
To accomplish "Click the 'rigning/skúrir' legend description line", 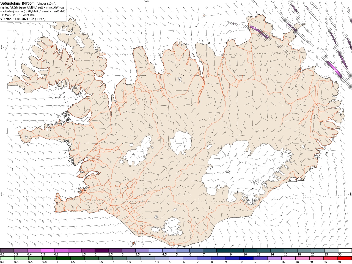I will tap(33, 7).
